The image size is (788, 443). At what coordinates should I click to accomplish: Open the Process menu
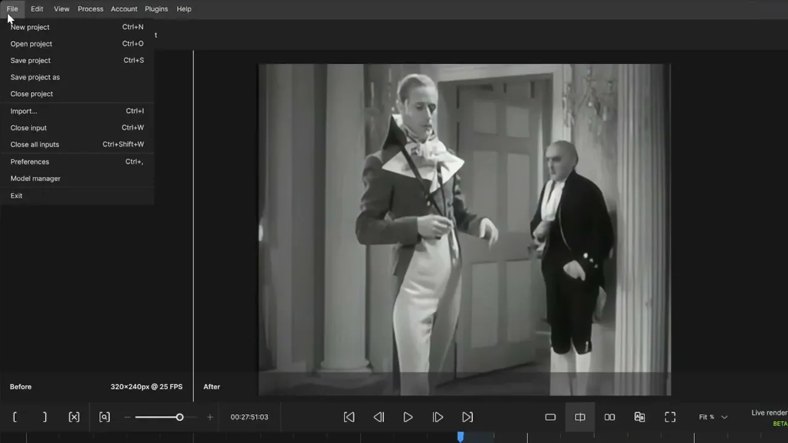pyautogui.click(x=90, y=9)
